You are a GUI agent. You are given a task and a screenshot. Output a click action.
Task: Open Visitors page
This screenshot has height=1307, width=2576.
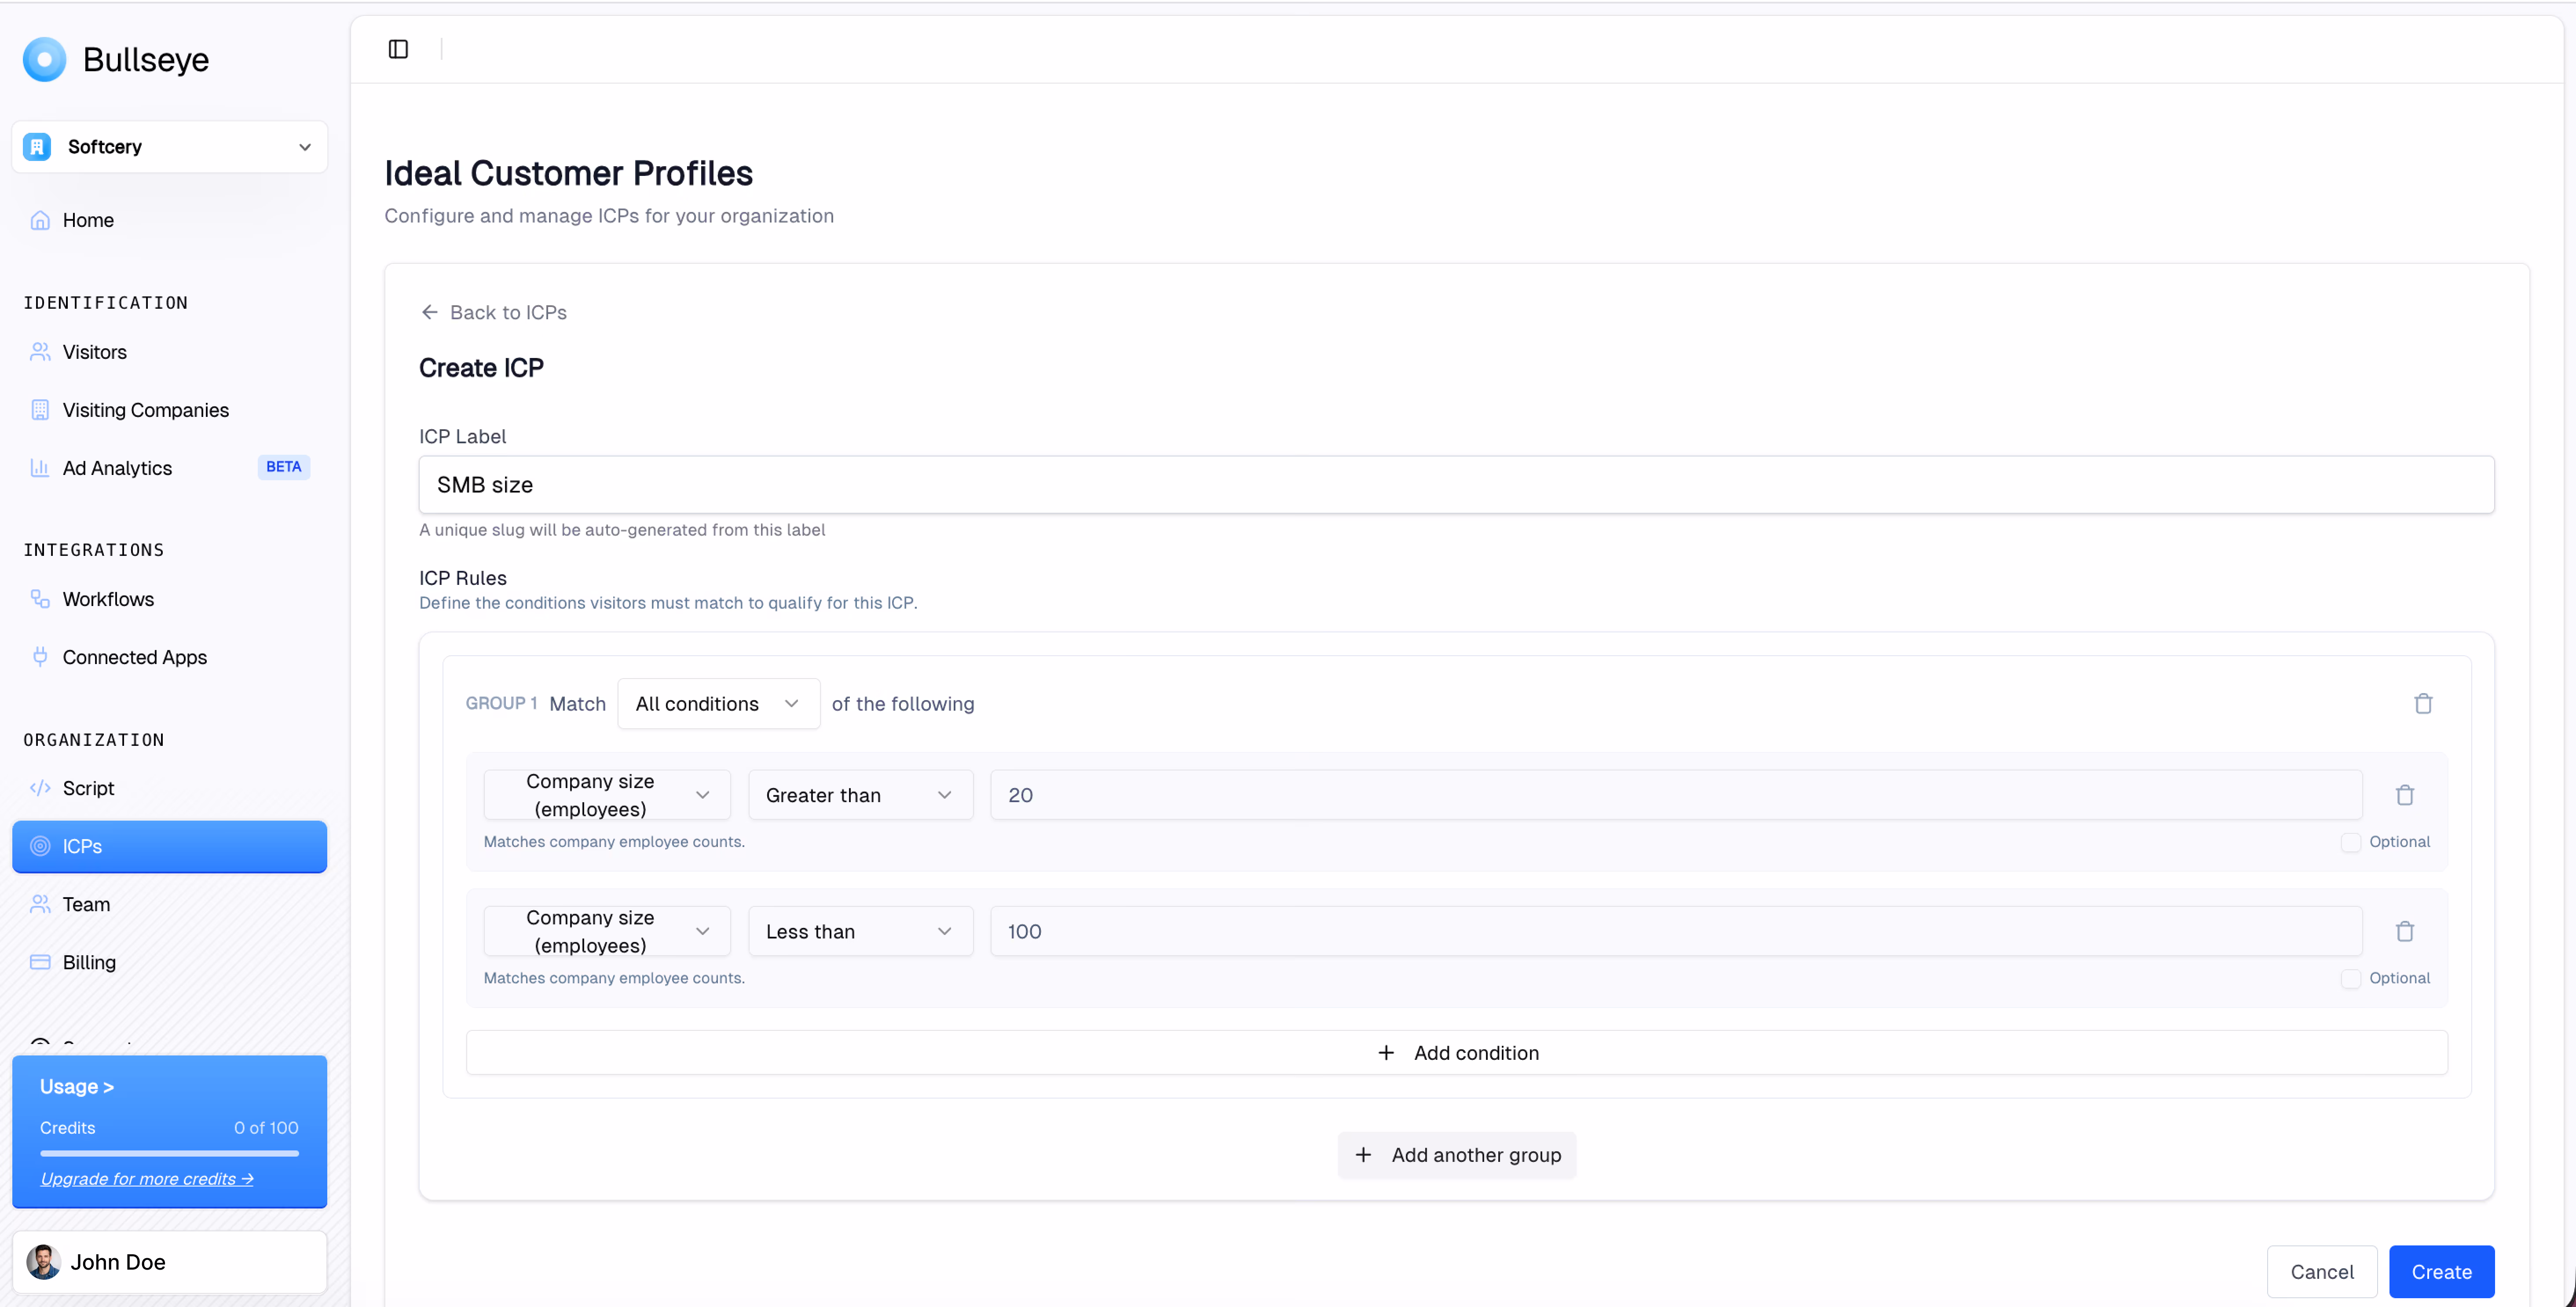[x=169, y=352]
